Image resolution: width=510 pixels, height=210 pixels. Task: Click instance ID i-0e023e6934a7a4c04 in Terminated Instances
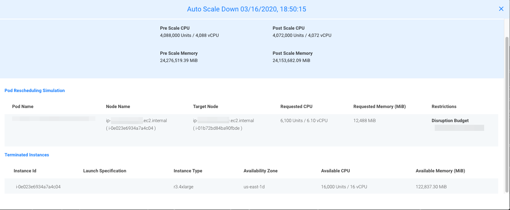38,187
